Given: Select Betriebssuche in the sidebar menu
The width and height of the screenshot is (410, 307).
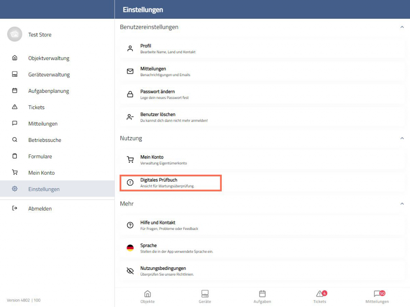Looking at the screenshot, I should (x=44, y=140).
